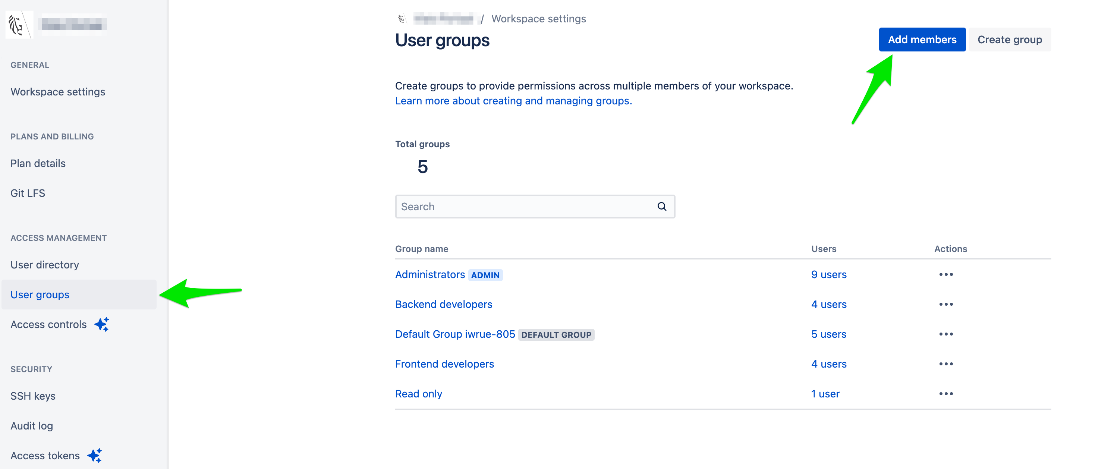Click small workspace icon in breadcrumb
The image size is (1111, 469).
[402, 19]
